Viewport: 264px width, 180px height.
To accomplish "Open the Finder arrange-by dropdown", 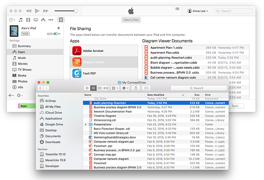I will 115,88.
